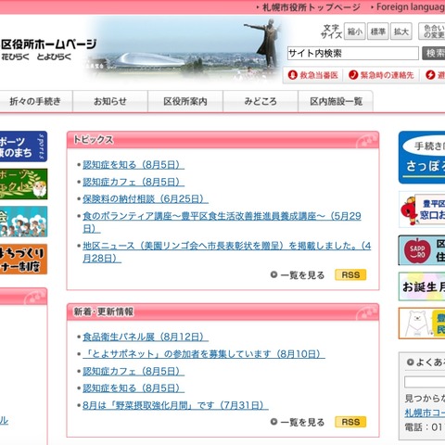Click 一覧を見る in 新着・更新情報 box
The width and height of the screenshot is (445, 445).
[302, 422]
